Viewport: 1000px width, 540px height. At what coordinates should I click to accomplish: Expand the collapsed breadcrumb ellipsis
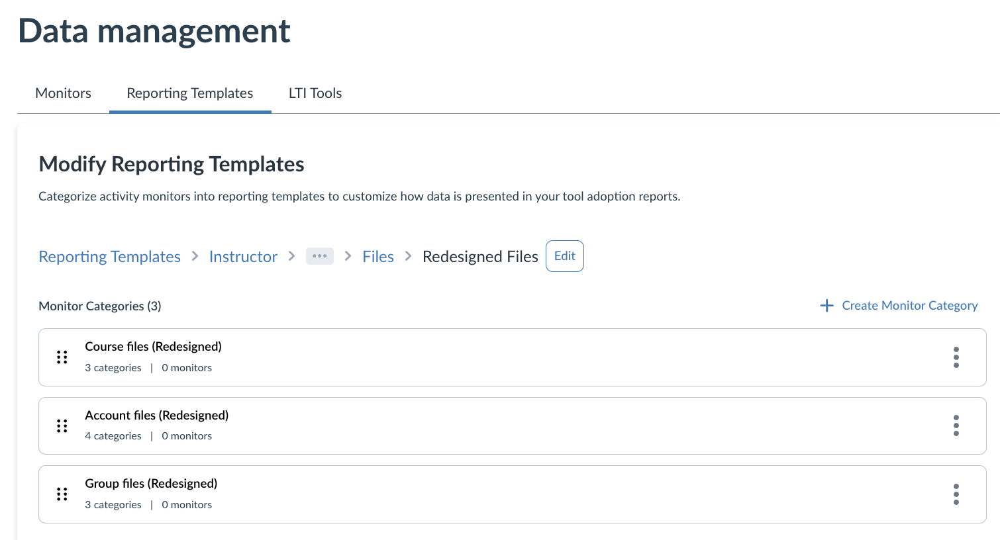319,256
